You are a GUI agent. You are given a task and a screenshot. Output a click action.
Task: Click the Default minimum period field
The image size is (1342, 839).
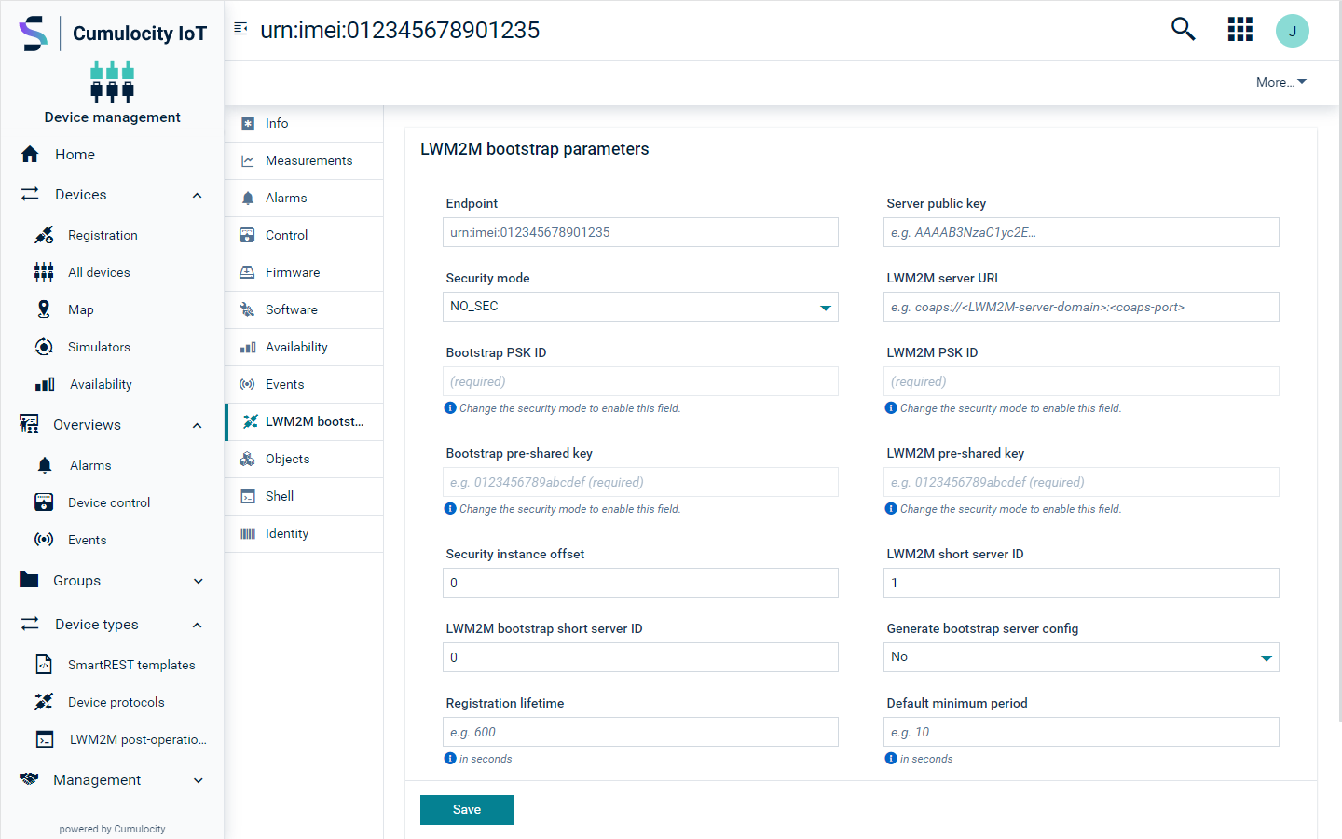[1081, 732]
